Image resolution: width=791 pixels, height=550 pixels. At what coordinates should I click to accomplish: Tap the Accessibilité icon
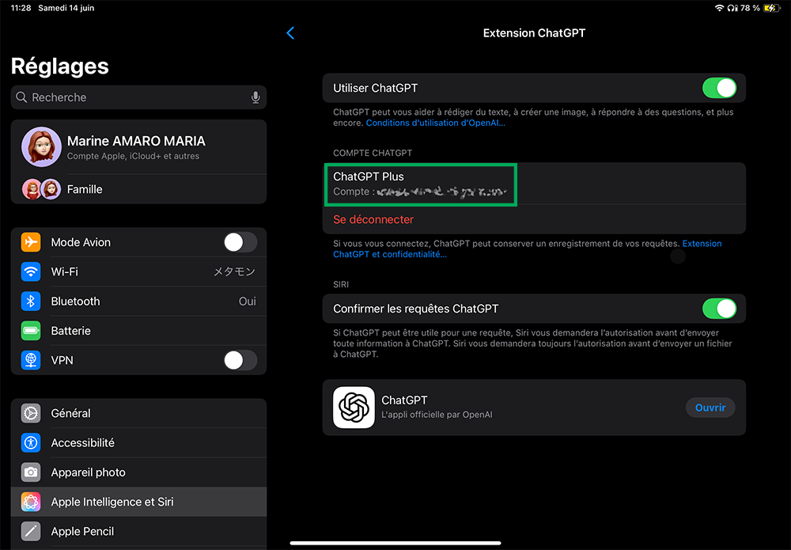point(31,443)
